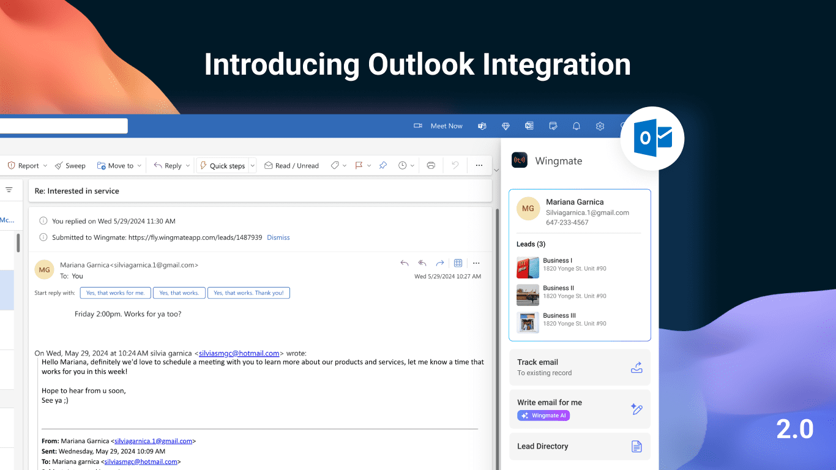Expand the Reply dropdown chevron
836x470 pixels.
pos(188,165)
